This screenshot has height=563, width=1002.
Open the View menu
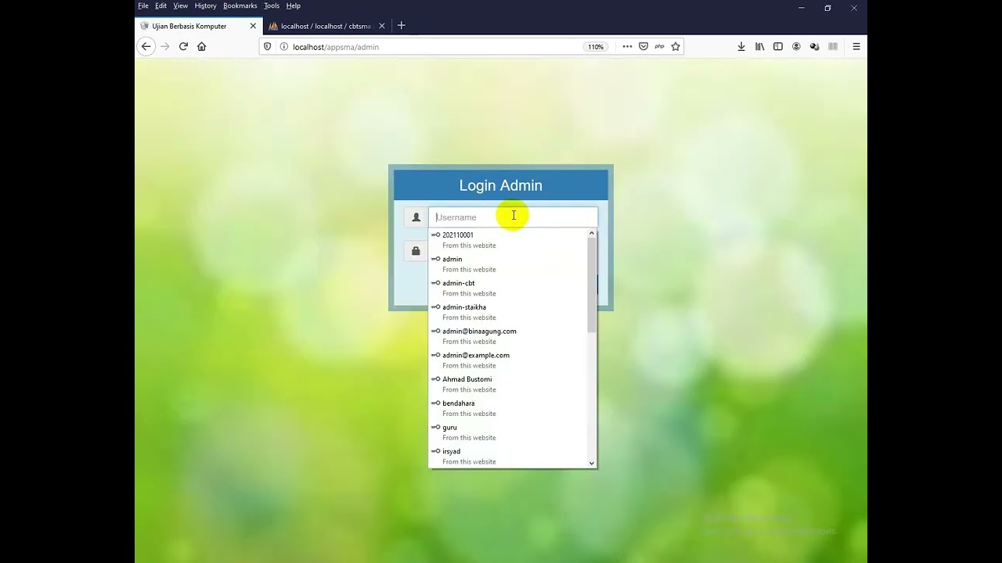tap(180, 5)
